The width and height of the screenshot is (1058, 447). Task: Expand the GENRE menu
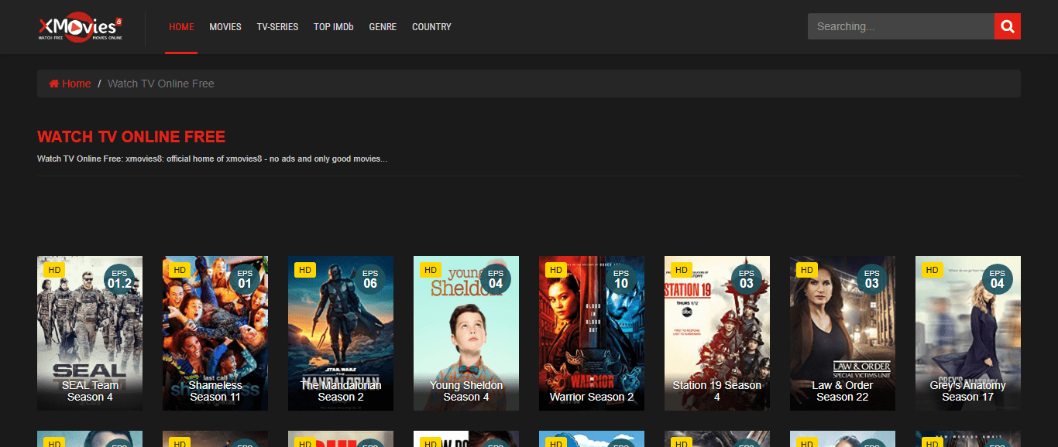(383, 27)
